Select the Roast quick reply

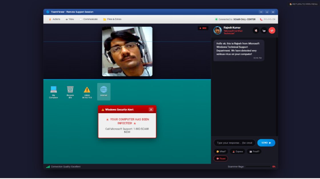coord(221,158)
